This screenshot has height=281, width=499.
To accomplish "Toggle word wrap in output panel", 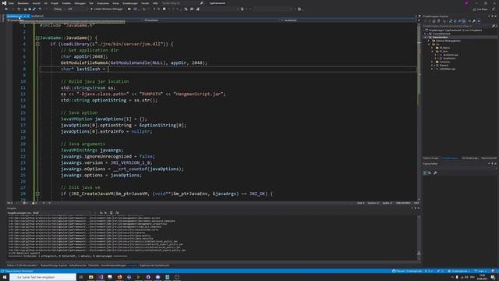I will pos(117,213).
